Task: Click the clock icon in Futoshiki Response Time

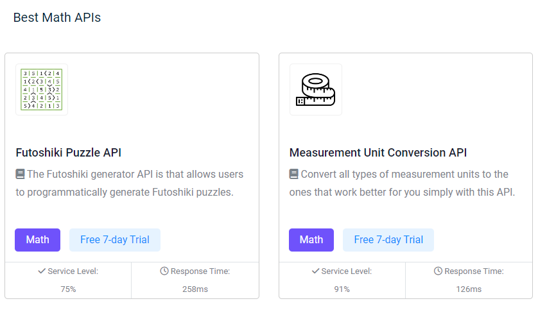Action: point(164,271)
